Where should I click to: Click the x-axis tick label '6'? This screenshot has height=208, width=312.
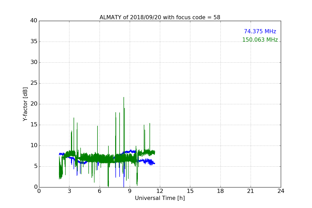click(x=100, y=191)
